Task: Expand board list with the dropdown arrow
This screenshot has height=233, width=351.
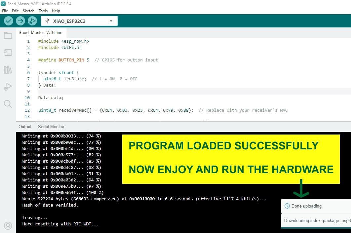Action: (x=111, y=21)
